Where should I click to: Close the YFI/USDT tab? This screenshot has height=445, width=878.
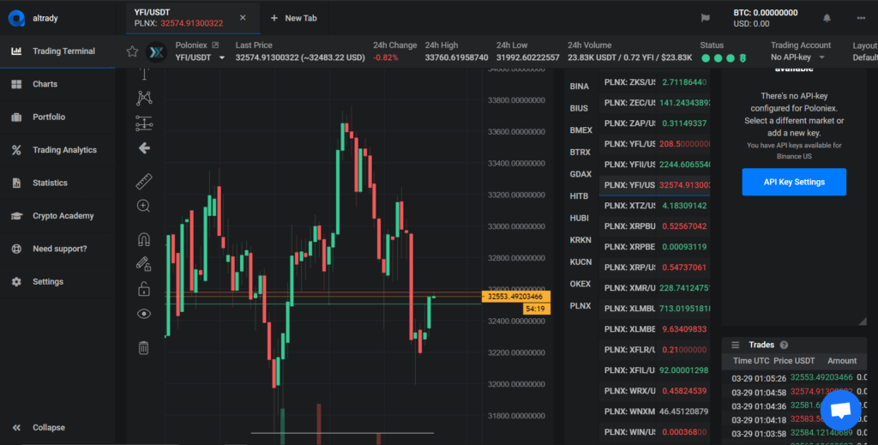[243, 18]
